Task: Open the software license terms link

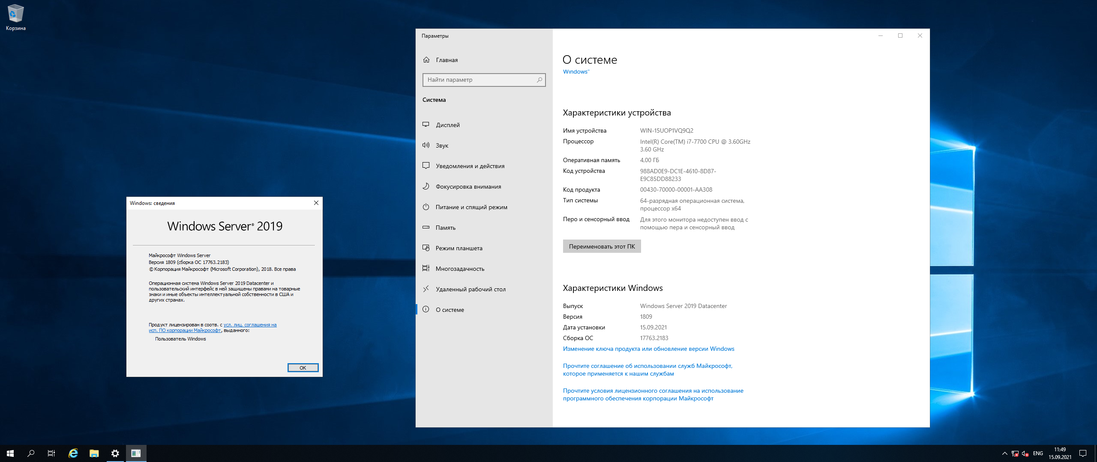Action: tap(653, 394)
